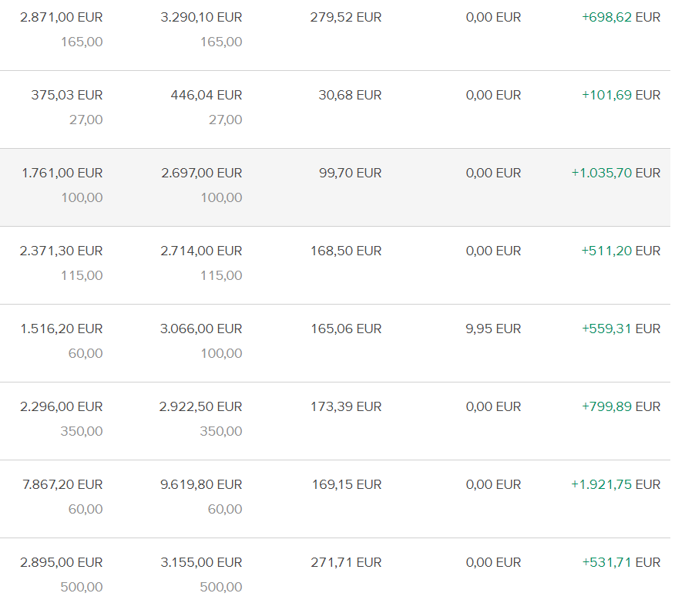The height and width of the screenshot is (610, 675).
Task: Select the 1.516,20 EUR amount
Action: click(x=61, y=329)
